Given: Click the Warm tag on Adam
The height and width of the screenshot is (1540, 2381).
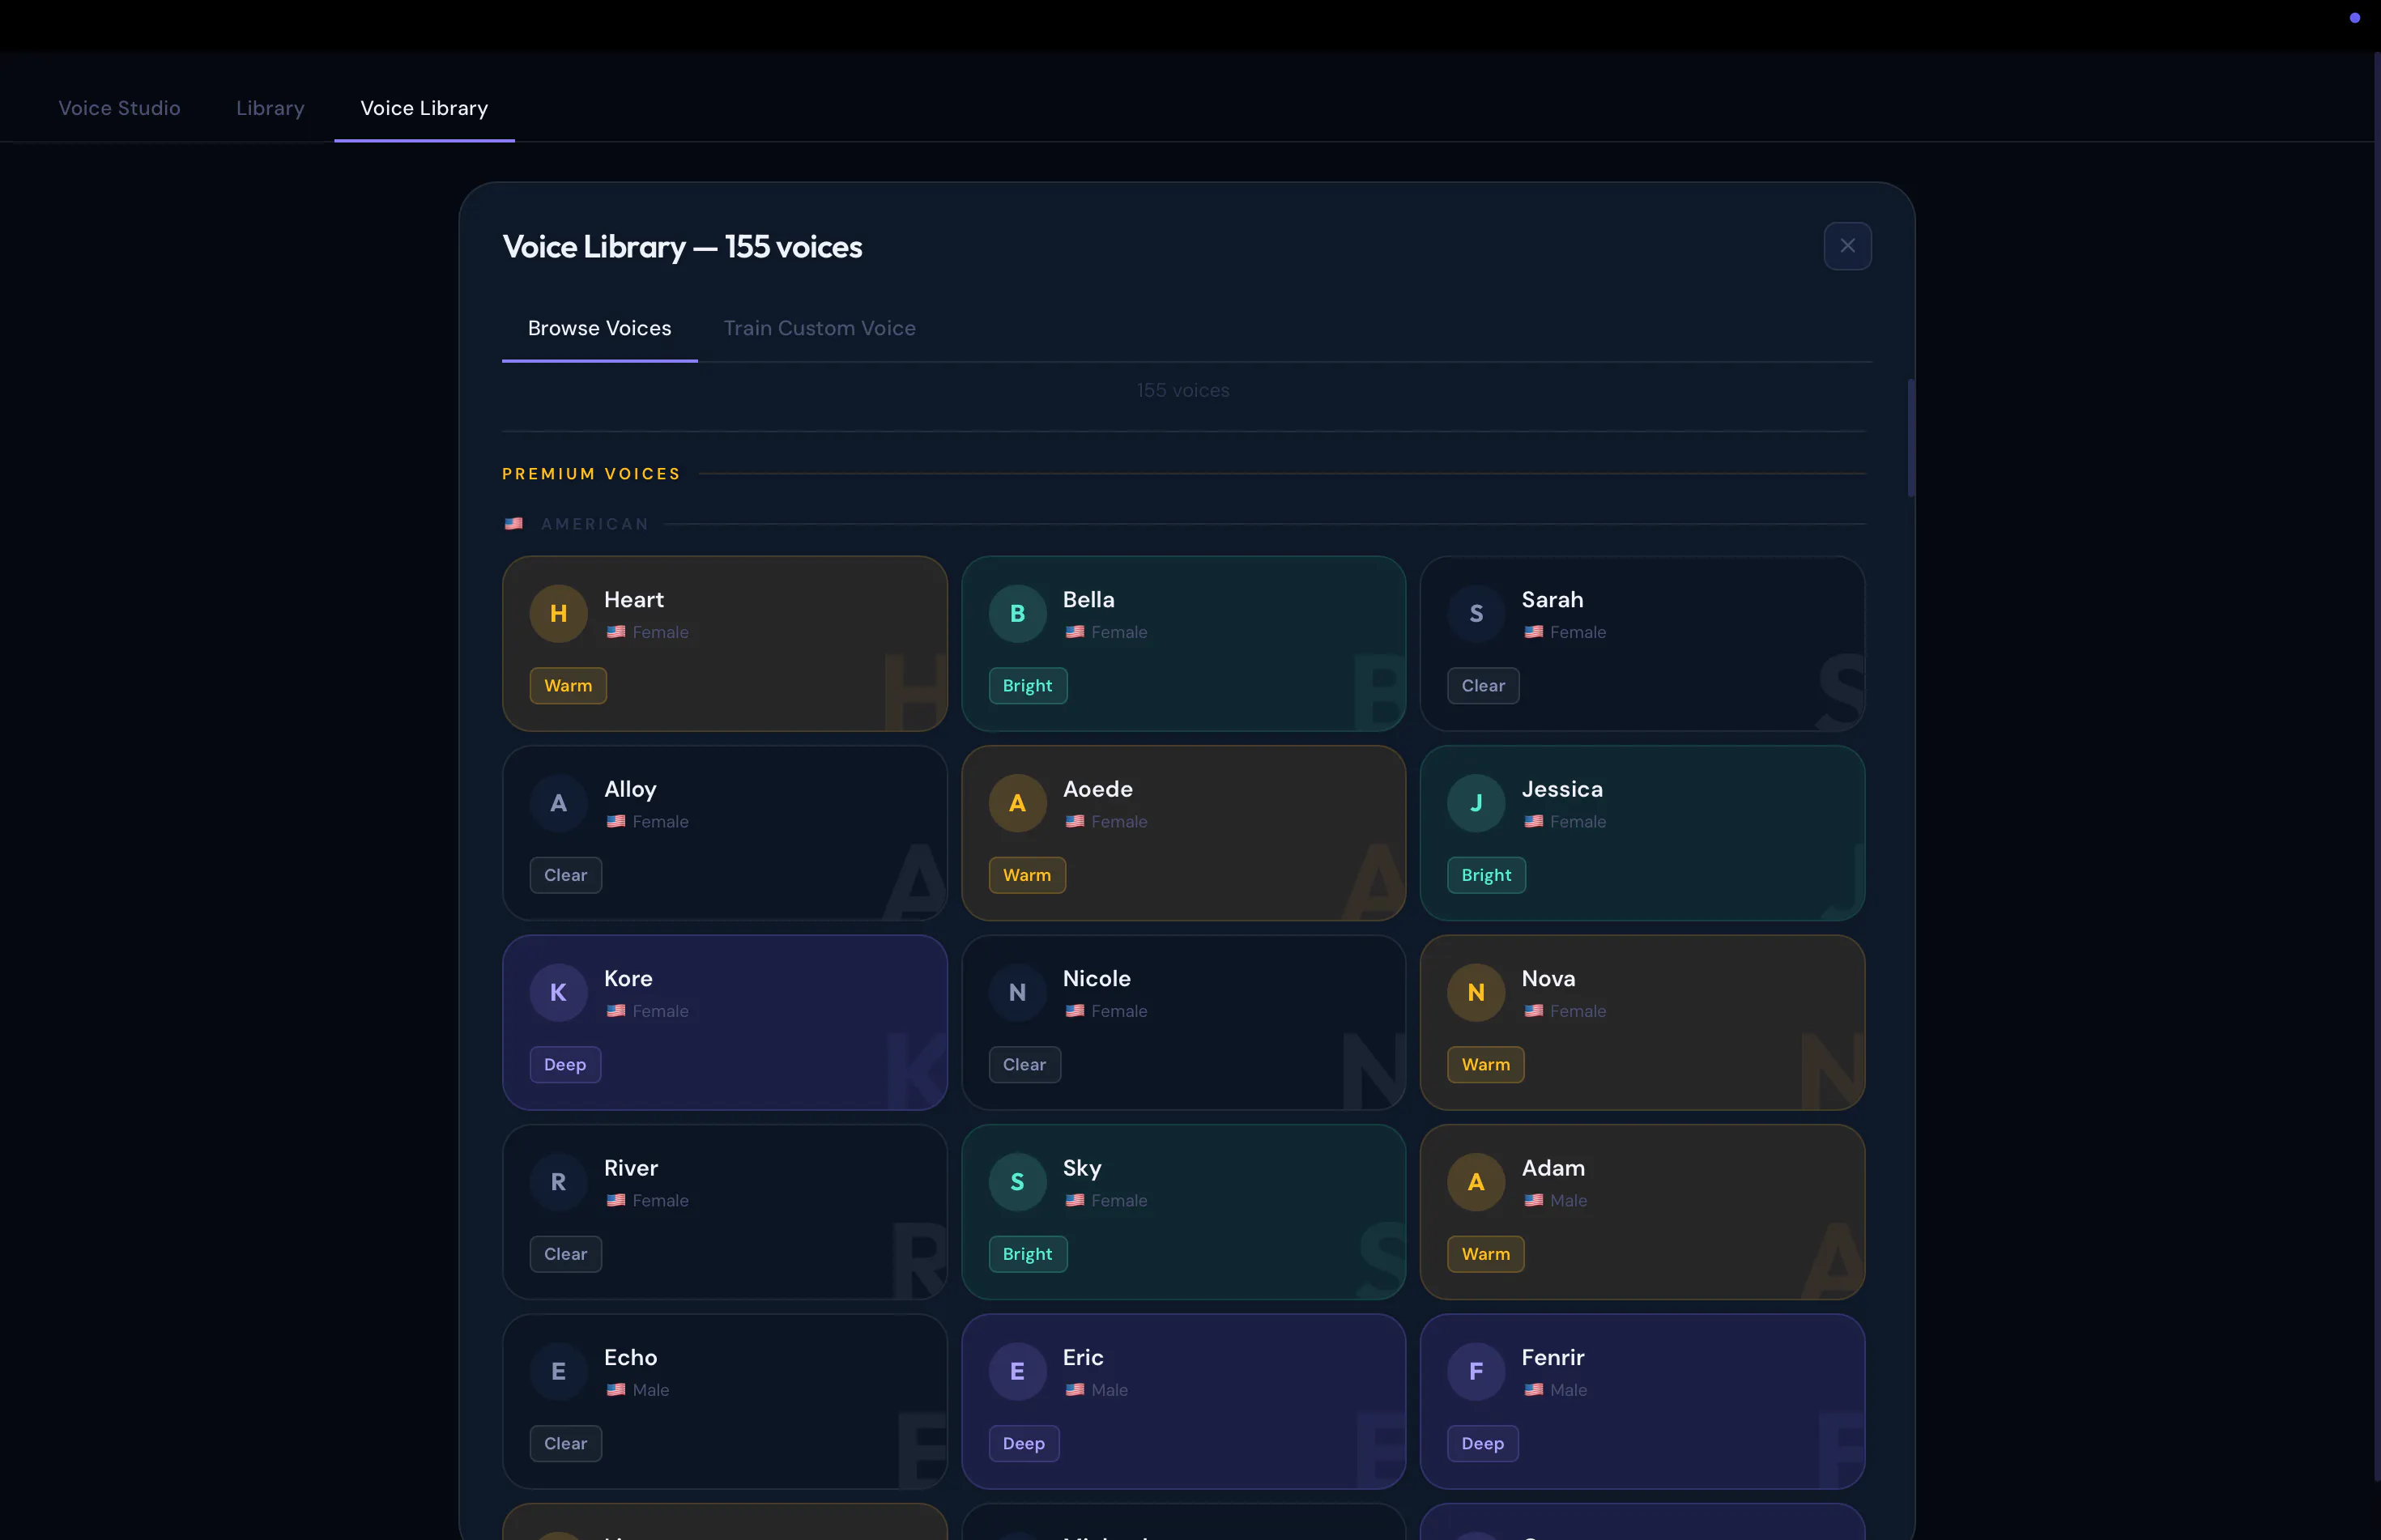Looking at the screenshot, I should pos(1485,1254).
